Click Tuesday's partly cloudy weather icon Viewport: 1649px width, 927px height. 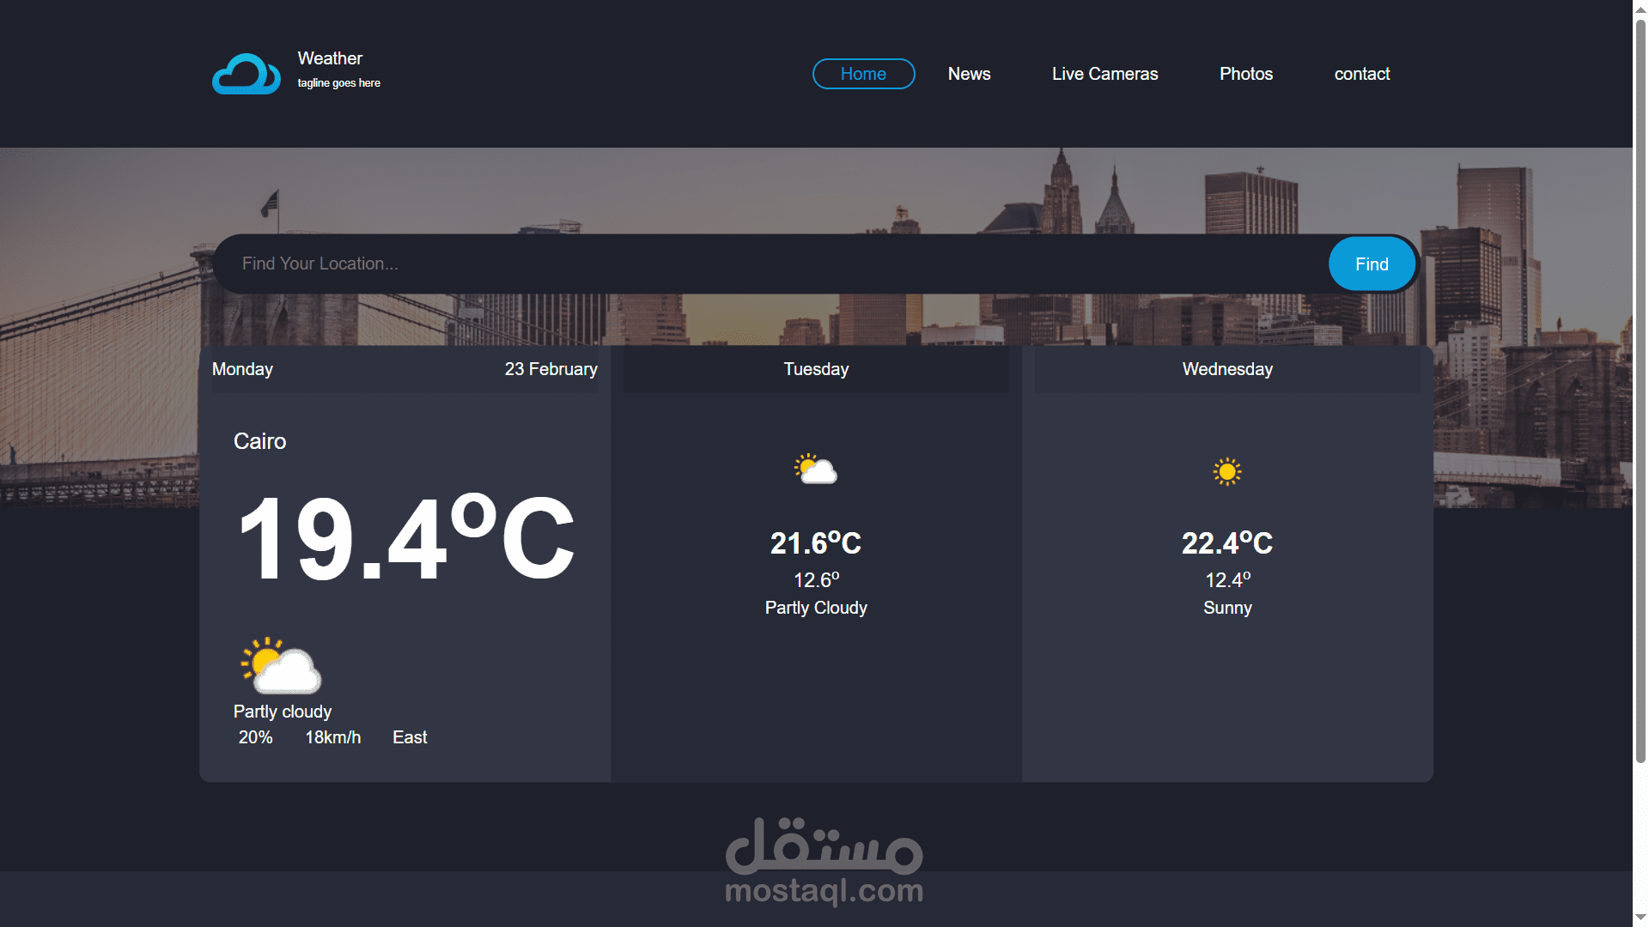pyautogui.click(x=816, y=469)
